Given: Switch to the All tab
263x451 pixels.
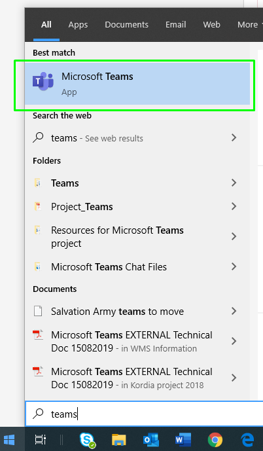Looking at the screenshot, I should point(46,24).
